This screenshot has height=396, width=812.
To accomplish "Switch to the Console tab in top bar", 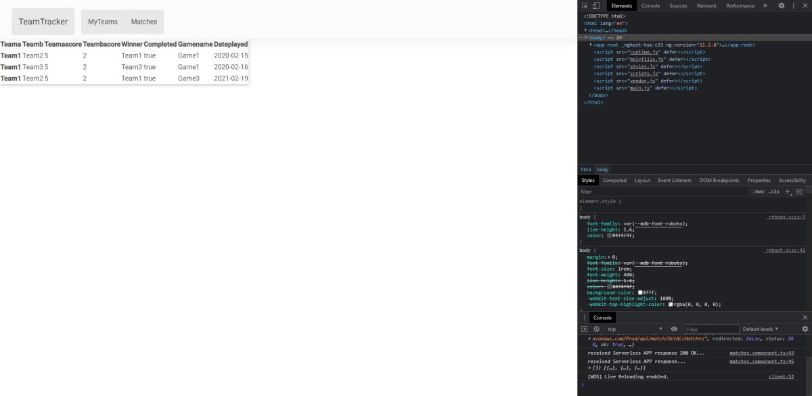I will pos(650,5).
